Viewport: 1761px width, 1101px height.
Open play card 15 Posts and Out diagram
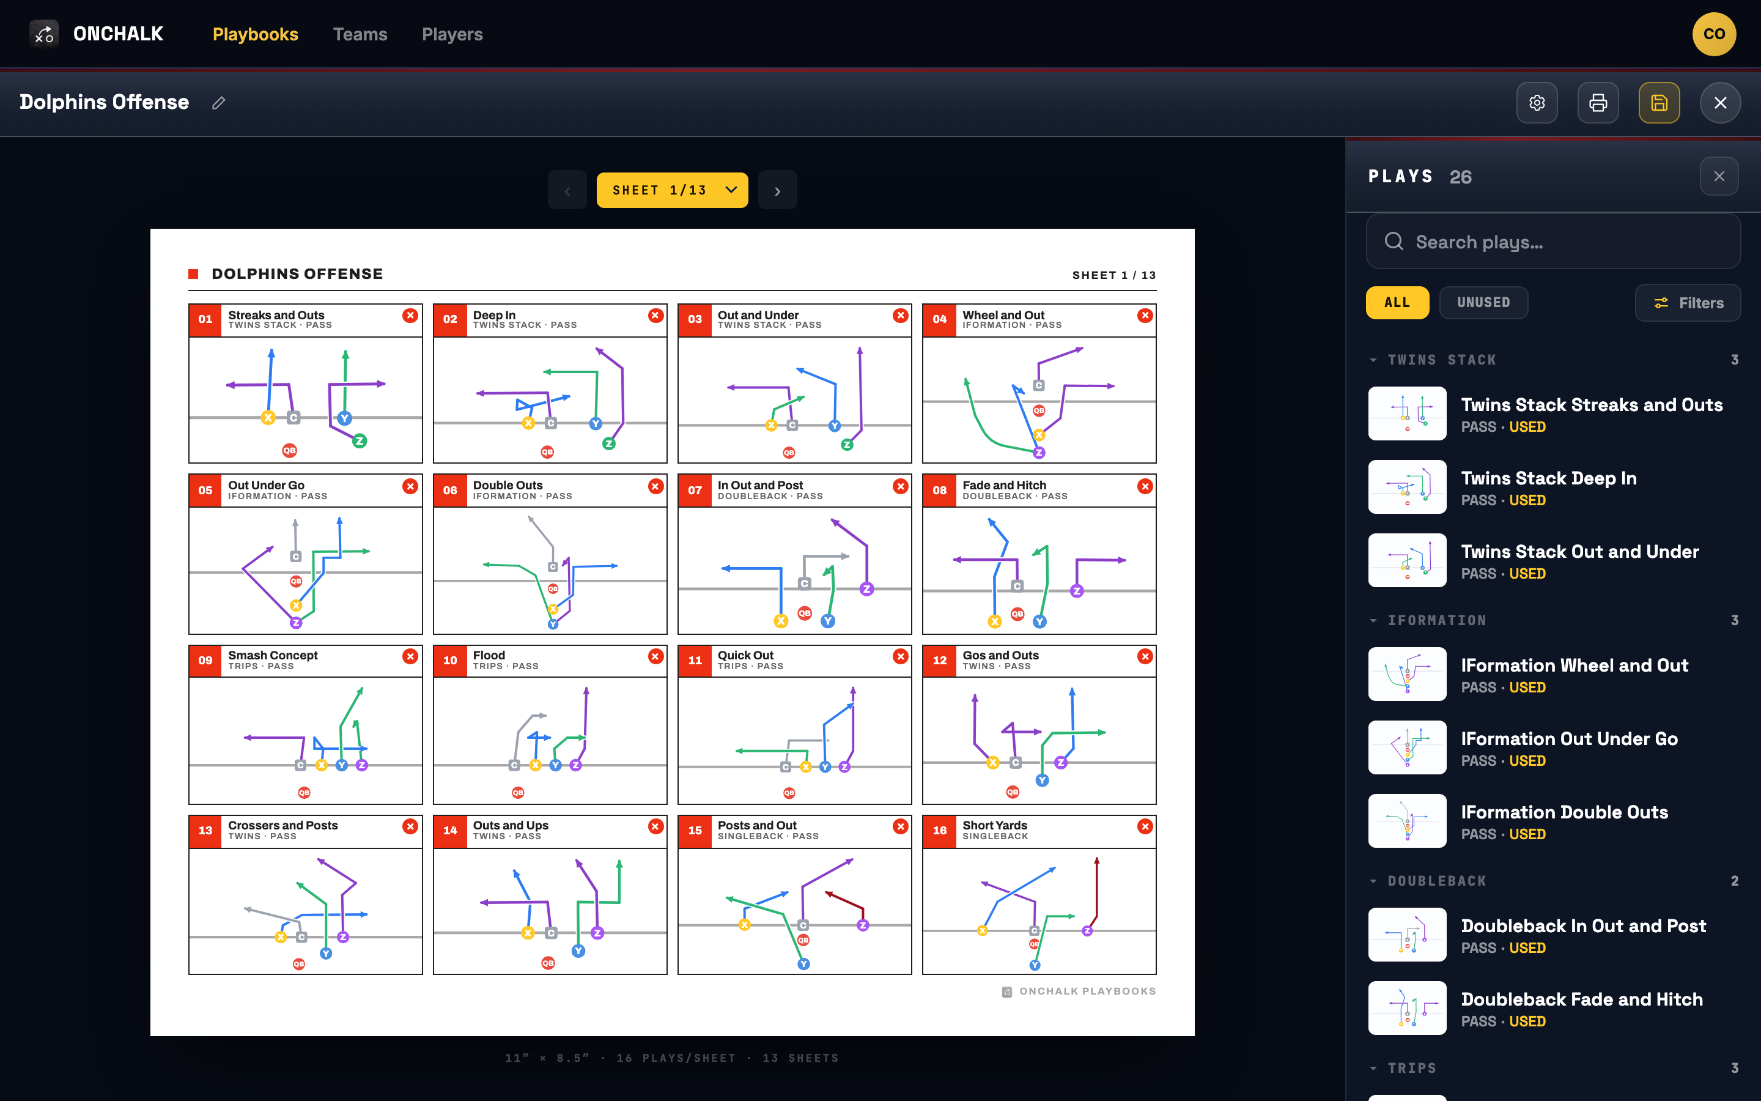(x=795, y=911)
